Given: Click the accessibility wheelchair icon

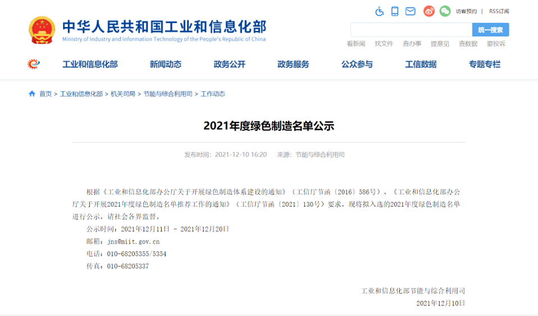Looking at the screenshot, I should point(380,11).
